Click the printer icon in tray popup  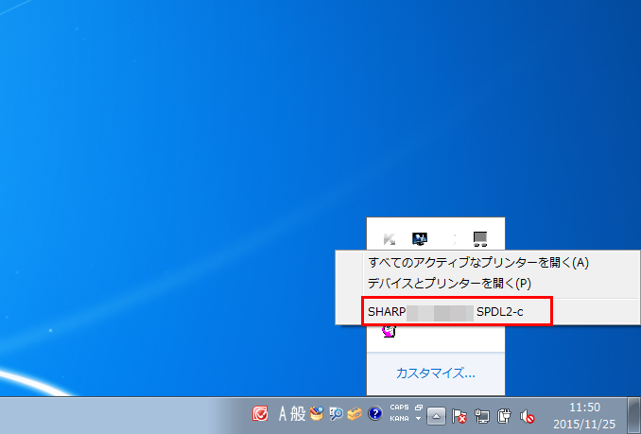click(480, 238)
